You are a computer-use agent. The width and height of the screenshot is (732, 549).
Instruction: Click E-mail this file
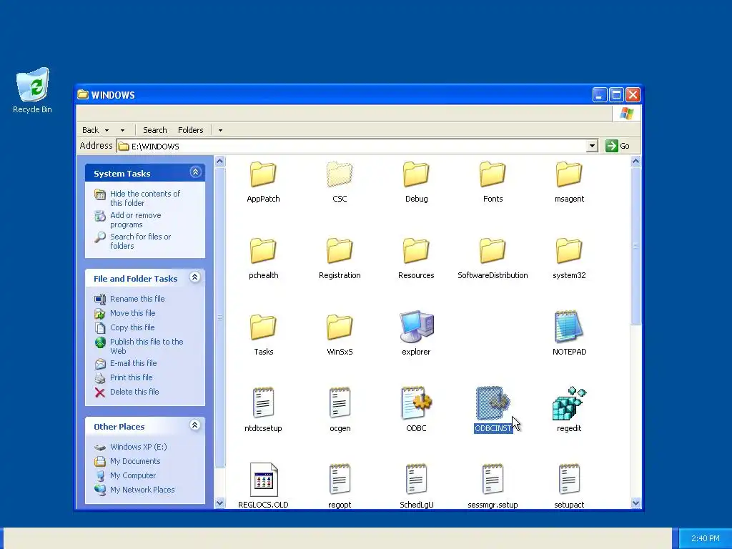tap(133, 363)
